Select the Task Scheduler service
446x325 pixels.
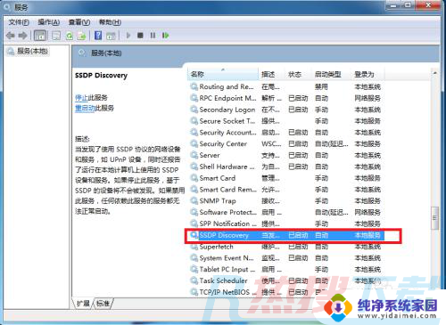point(285,280)
